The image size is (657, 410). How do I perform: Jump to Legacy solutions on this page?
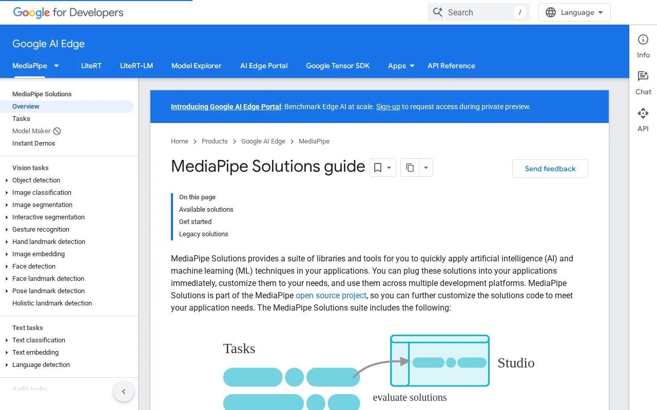click(204, 234)
